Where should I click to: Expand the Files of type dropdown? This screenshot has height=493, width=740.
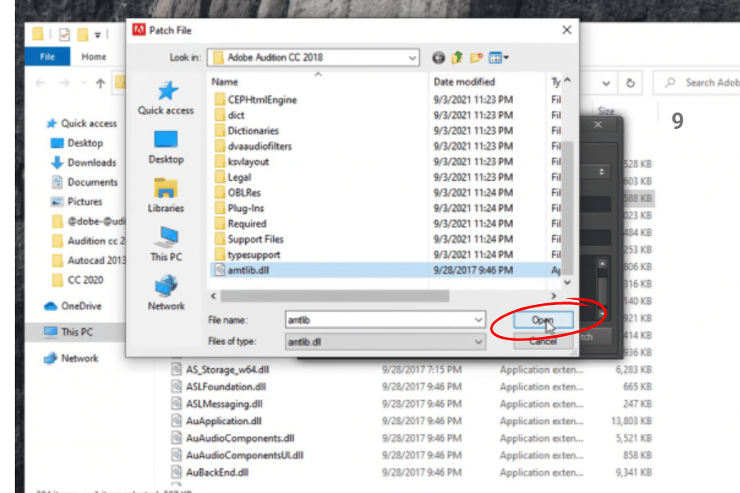(x=479, y=341)
